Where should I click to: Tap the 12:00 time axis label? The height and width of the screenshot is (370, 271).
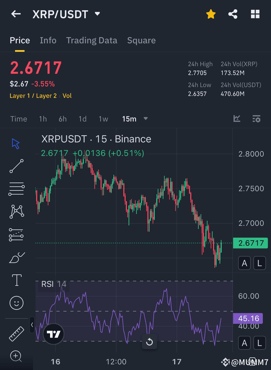click(116, 362)
